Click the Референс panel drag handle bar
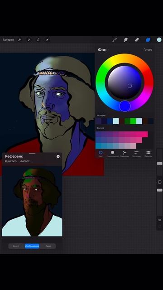 pyautogui.click(x=32, y=153)
